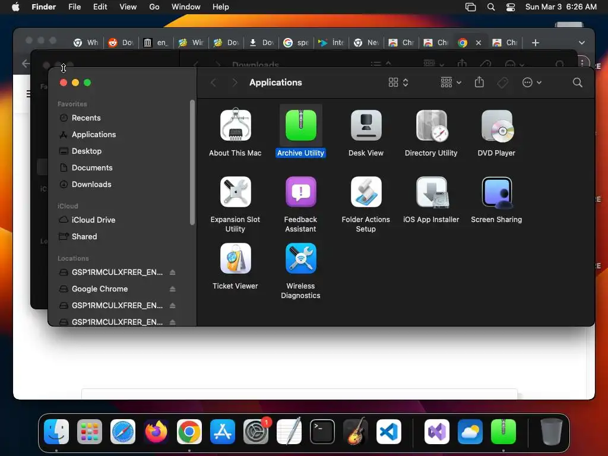
Task: Open Google Chrome from the Dock
Action: click(x=189, y=432)
